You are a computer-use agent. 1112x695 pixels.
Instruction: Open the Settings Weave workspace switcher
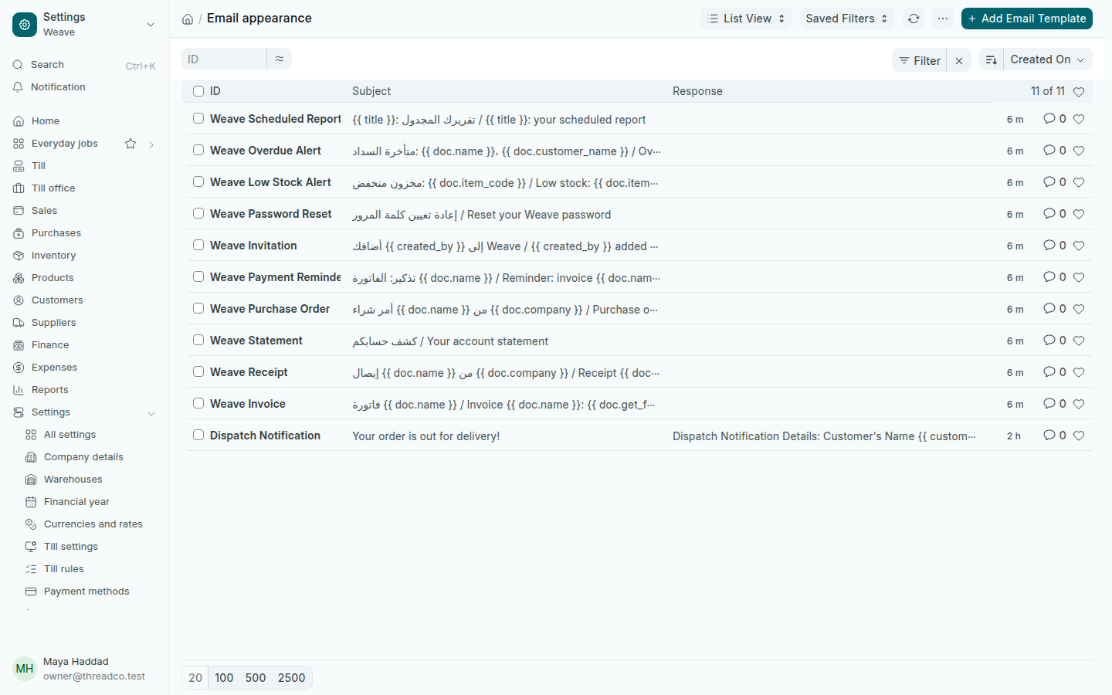tap(84, 25)
